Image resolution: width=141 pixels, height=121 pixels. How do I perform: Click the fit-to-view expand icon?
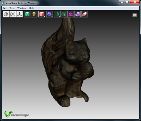(13, 14)
